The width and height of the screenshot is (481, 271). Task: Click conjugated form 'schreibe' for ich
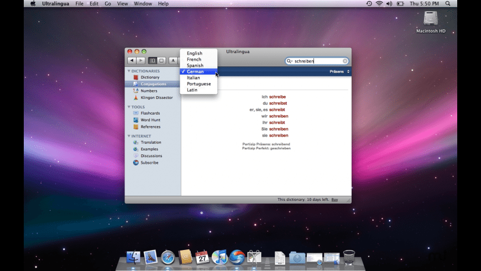pos(278,97)
